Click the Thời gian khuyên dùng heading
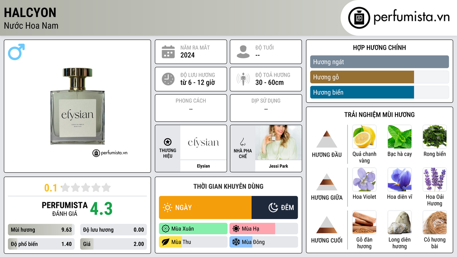 (228, 187)
